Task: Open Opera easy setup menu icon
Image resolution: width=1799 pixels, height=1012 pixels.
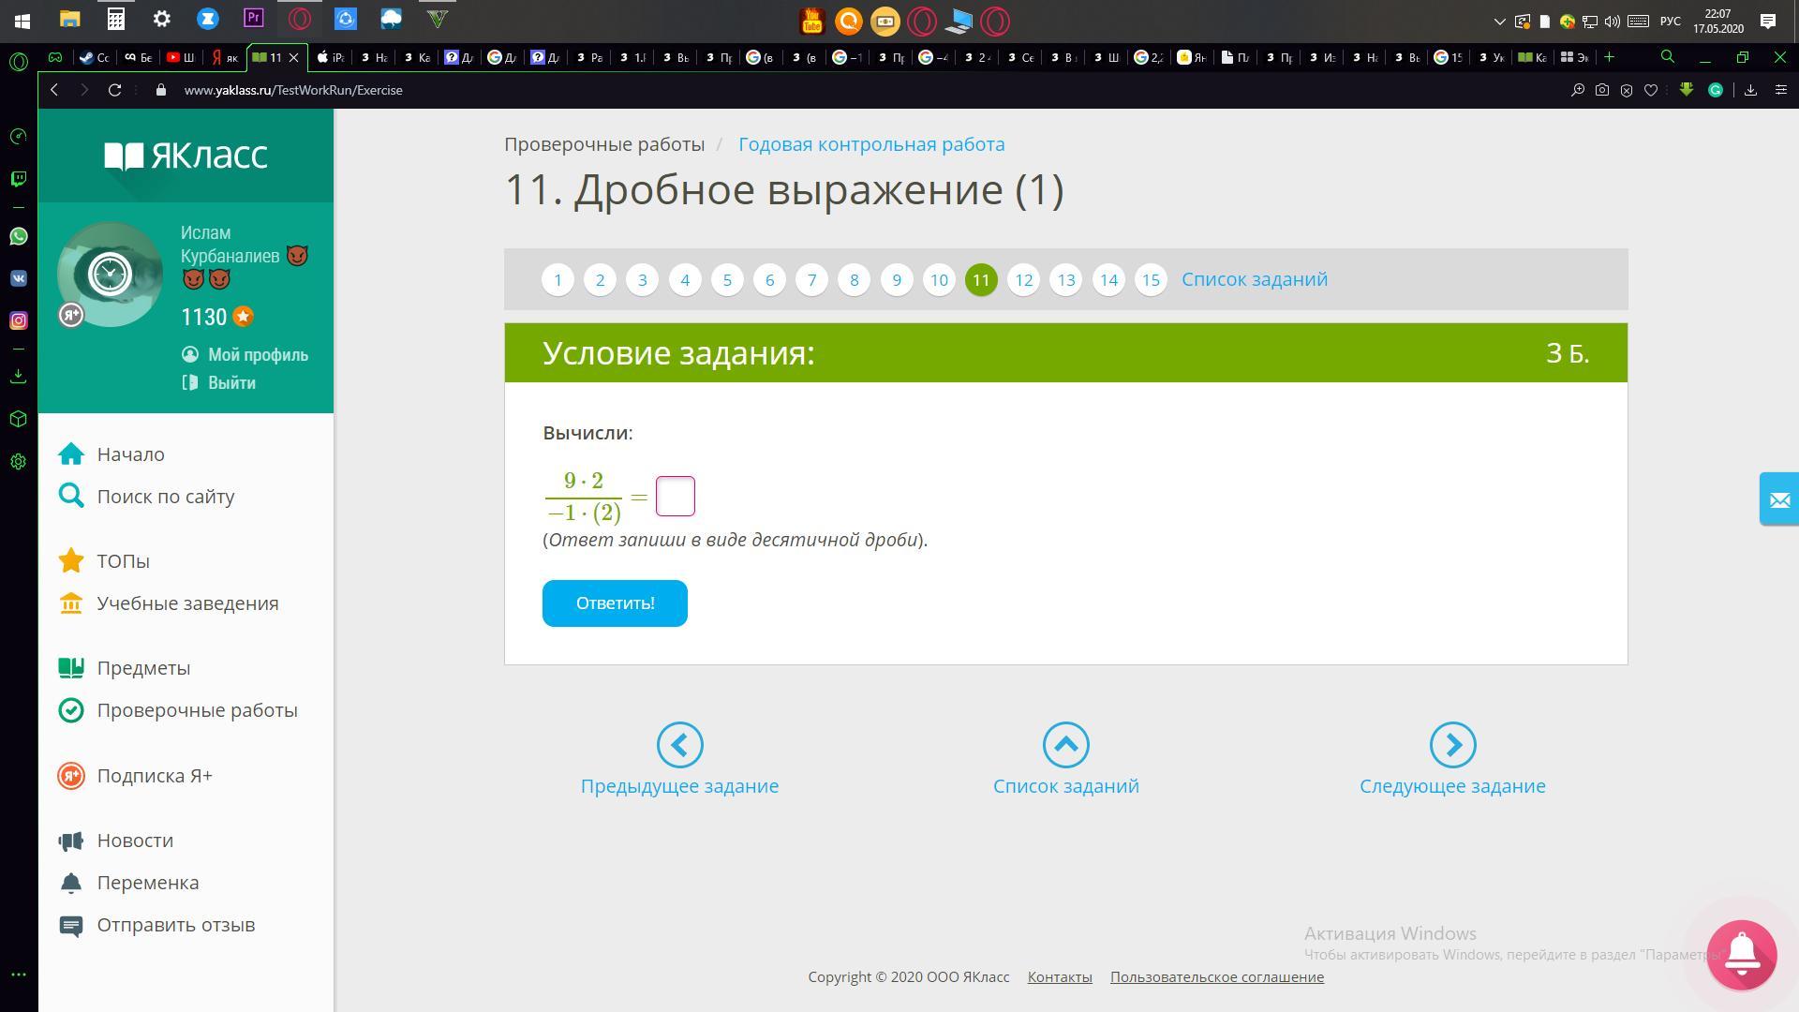Action: 1781,90
